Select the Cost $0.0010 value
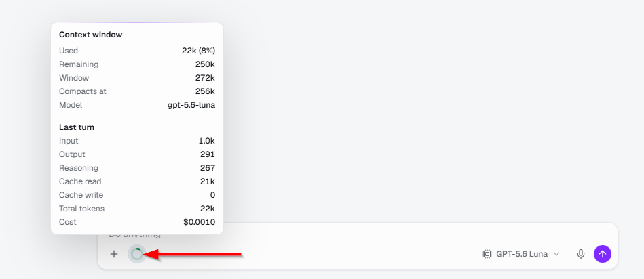Screen dimensions: 644x279 coord(200,222)
